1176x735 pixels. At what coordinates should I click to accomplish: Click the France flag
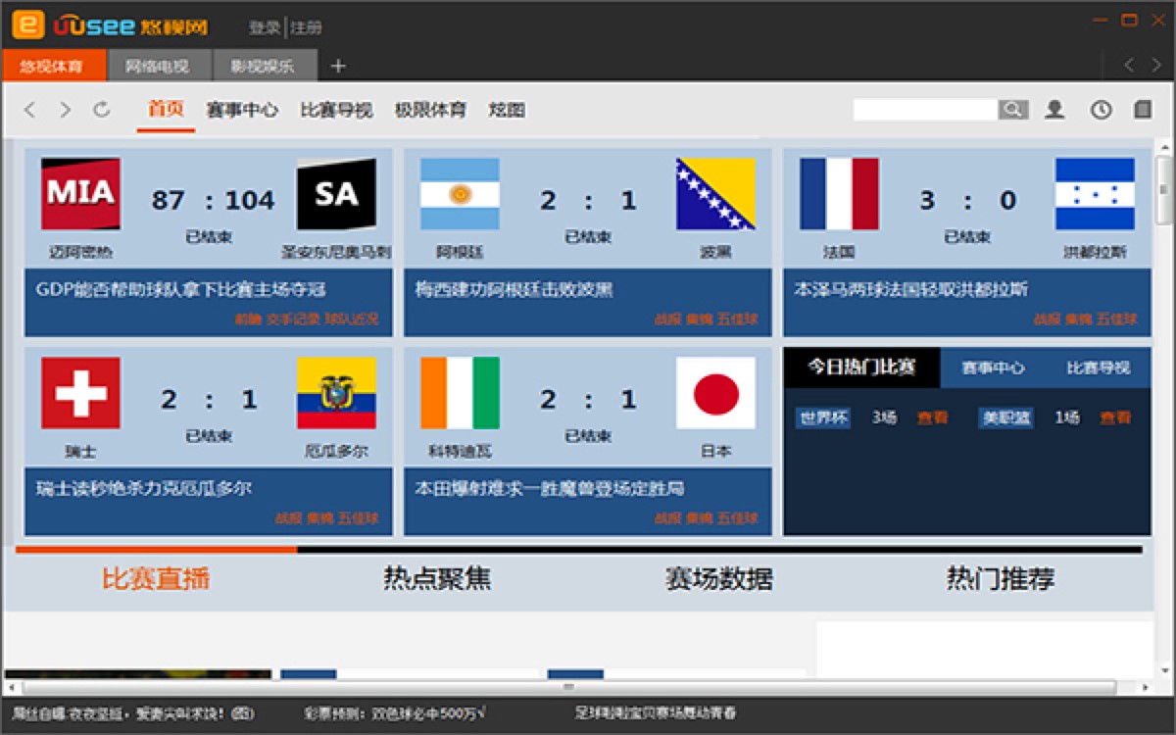click(x=839, y=194)
